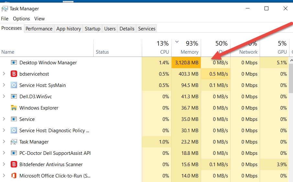Open the View menu

39,19
